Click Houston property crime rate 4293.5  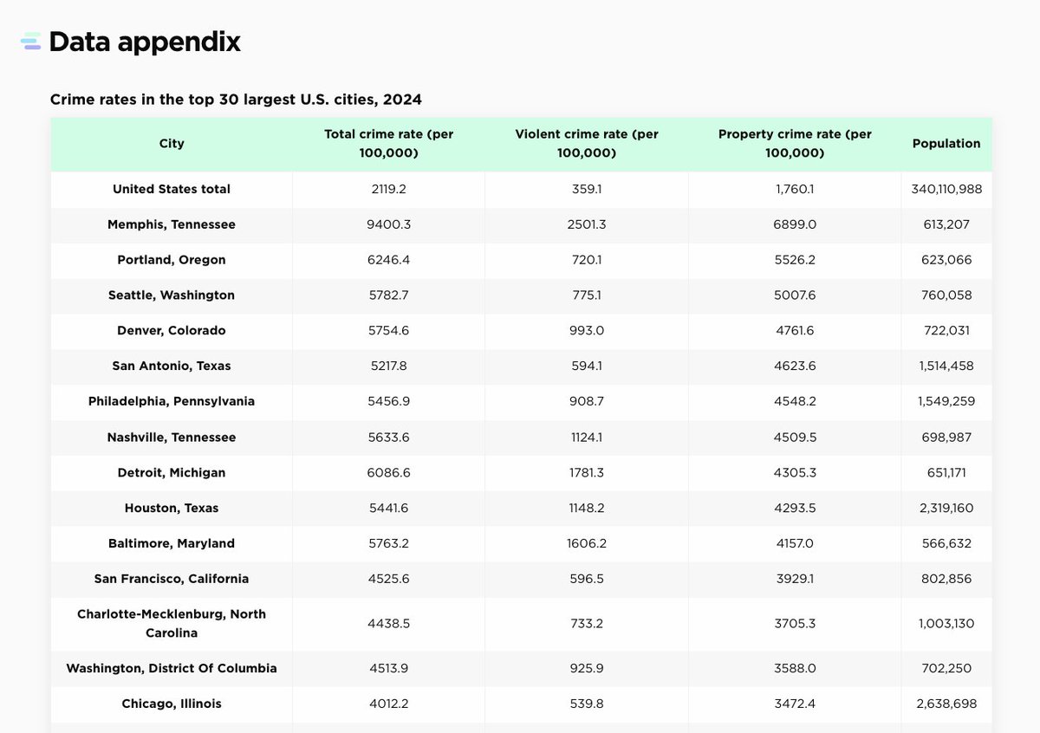(x=795, y=509)
